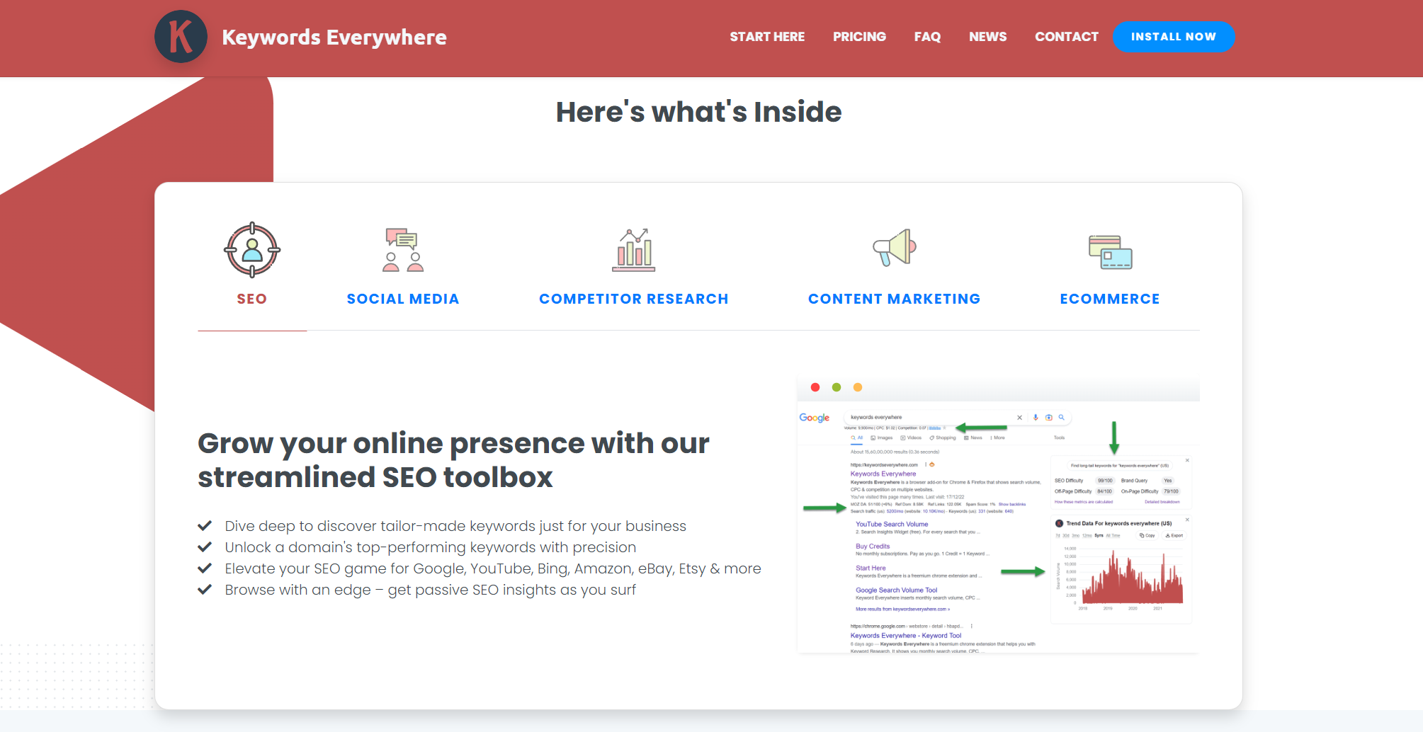This screenshot has width=1423, height=732.
Task: Switch to the Ecommerce tab
Action: pos(1110,299)
